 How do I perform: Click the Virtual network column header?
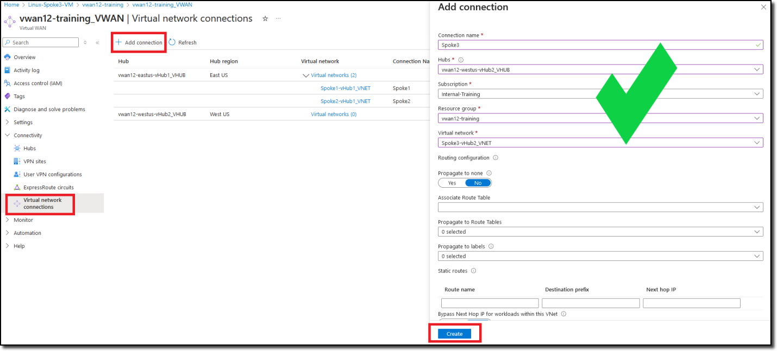click(320, 61)
